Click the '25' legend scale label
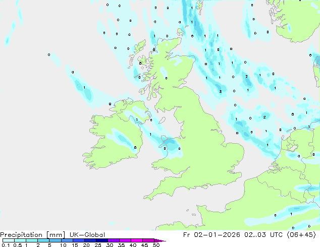The width and height of the screenshot is (320, 247). tap(98, 245)
